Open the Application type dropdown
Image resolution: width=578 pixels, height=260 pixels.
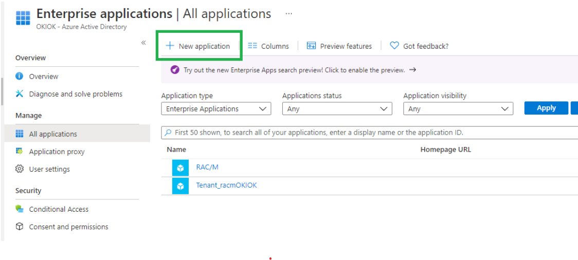[216, 108]
